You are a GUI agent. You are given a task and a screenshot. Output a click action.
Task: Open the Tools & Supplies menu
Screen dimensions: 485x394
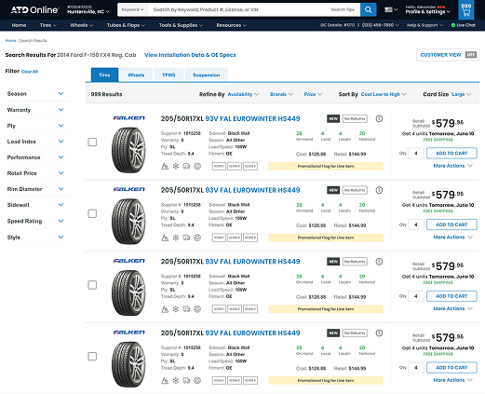point(181,25)
